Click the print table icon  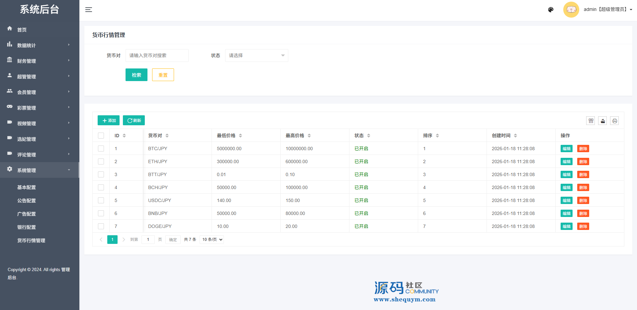pyautogui.click(x=614, y=121)
